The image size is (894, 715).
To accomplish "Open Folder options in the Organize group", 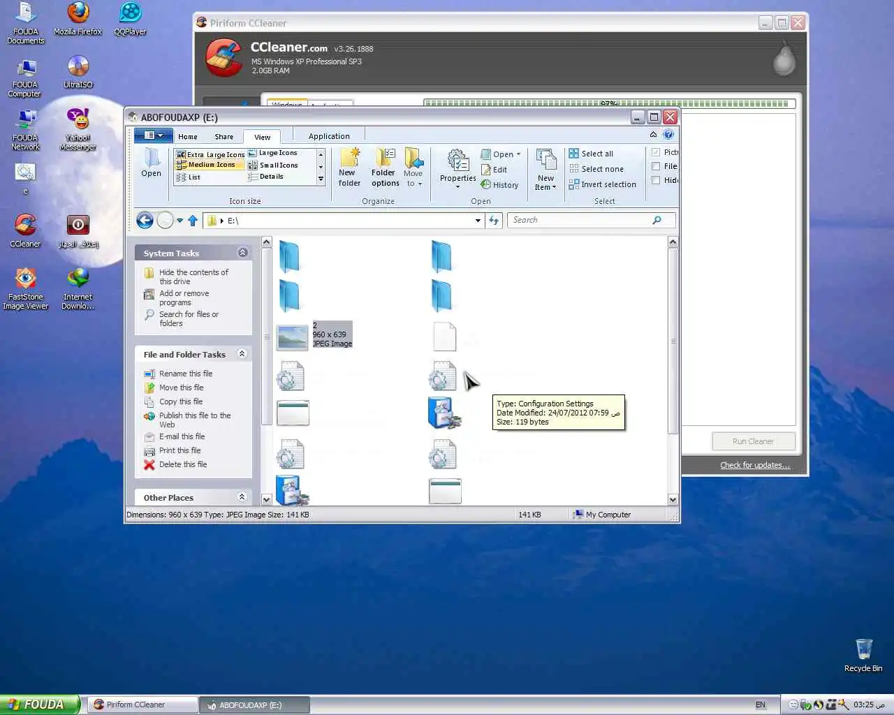I will [385, 168].
